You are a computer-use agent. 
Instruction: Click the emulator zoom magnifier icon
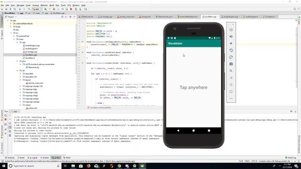click(x=231, y=71)
